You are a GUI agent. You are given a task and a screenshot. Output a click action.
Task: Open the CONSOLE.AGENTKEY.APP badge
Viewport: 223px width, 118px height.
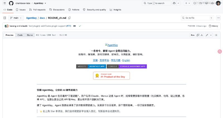pos(127,67)
